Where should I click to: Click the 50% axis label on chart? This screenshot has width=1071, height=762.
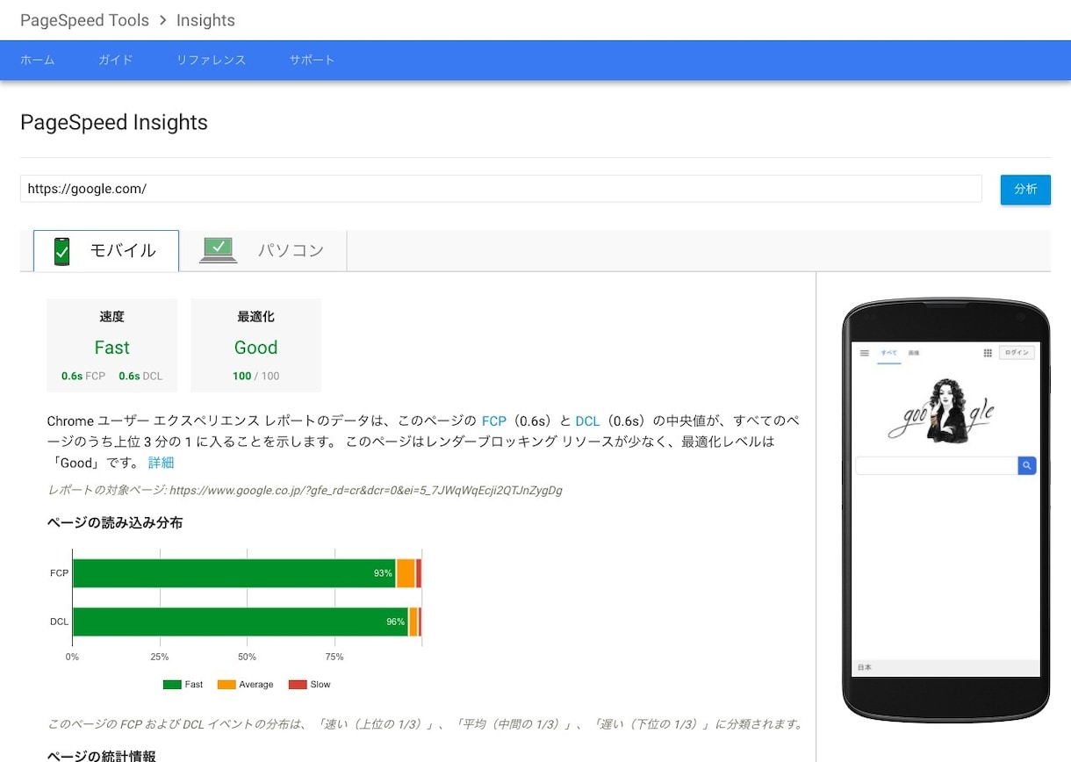pyautogui.click(x=248, y=657)
